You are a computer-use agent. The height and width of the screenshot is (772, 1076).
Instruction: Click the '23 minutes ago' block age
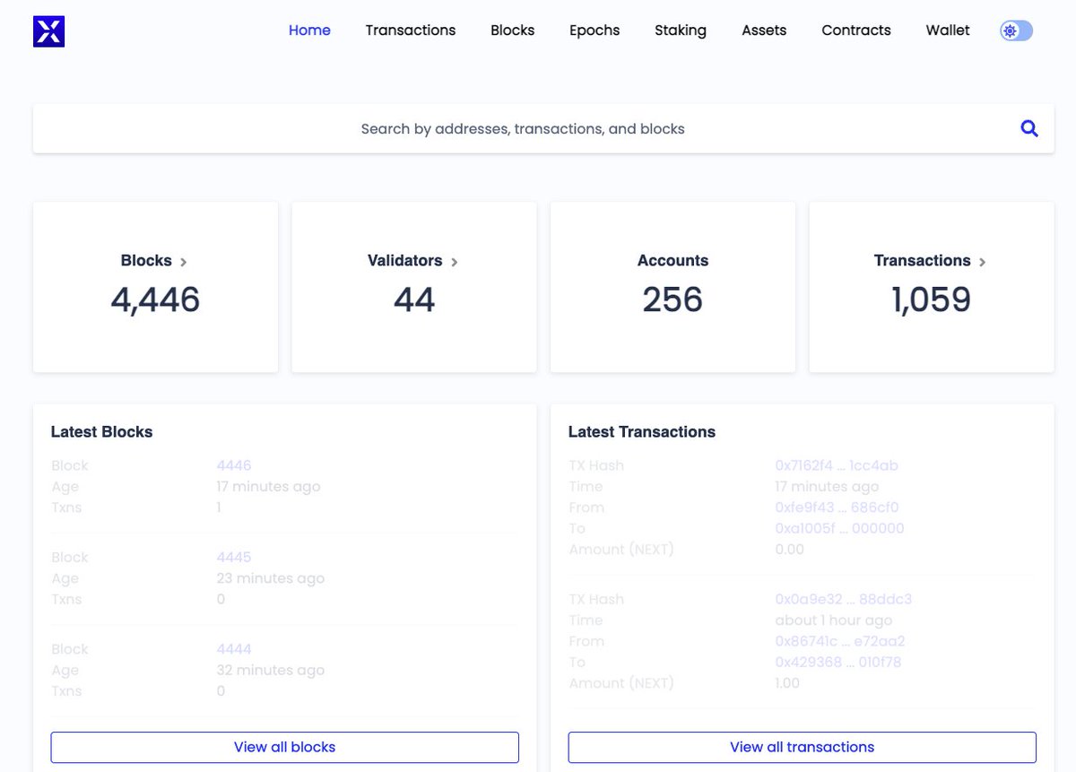pos(270,578)
